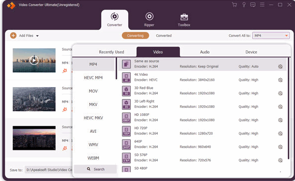Click the 4K Video format icon
Screen dimensions: 295x181
pyautogui.click(x=126, y=77)
